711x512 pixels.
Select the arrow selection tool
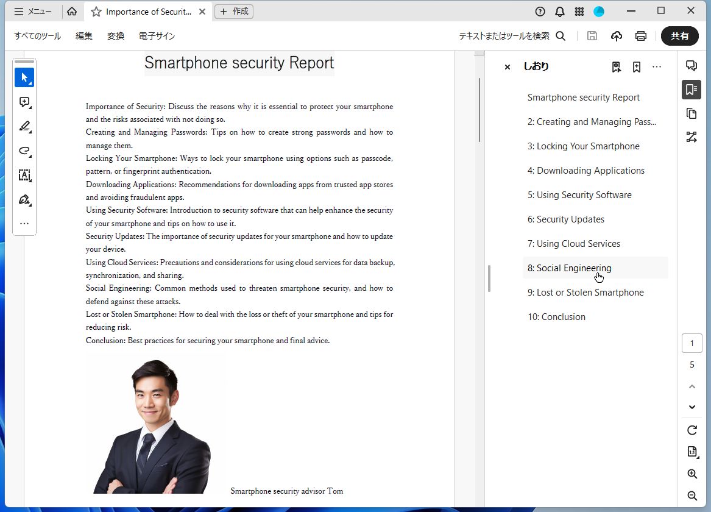pos(24,77)
